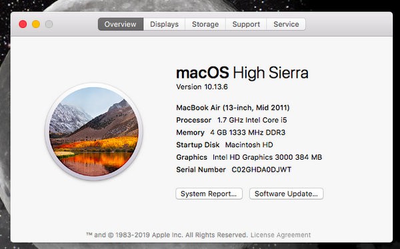
Task: Click the disabled gray zoom button
Action: [49, 24]
